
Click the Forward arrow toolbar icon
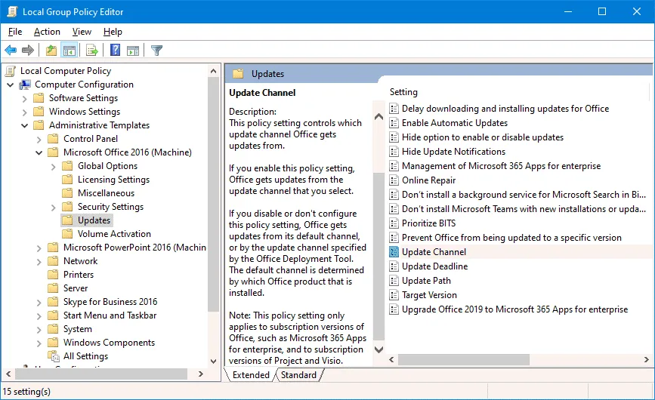[28, 51]
